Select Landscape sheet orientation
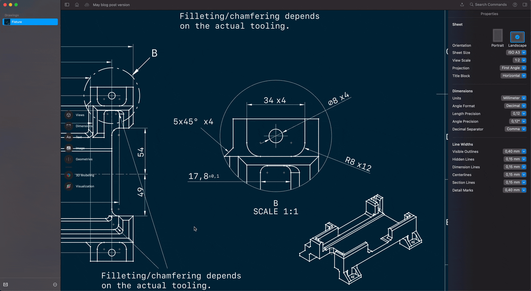The width and height of the screenshot is (531, 291). click(x=517, y=37)
